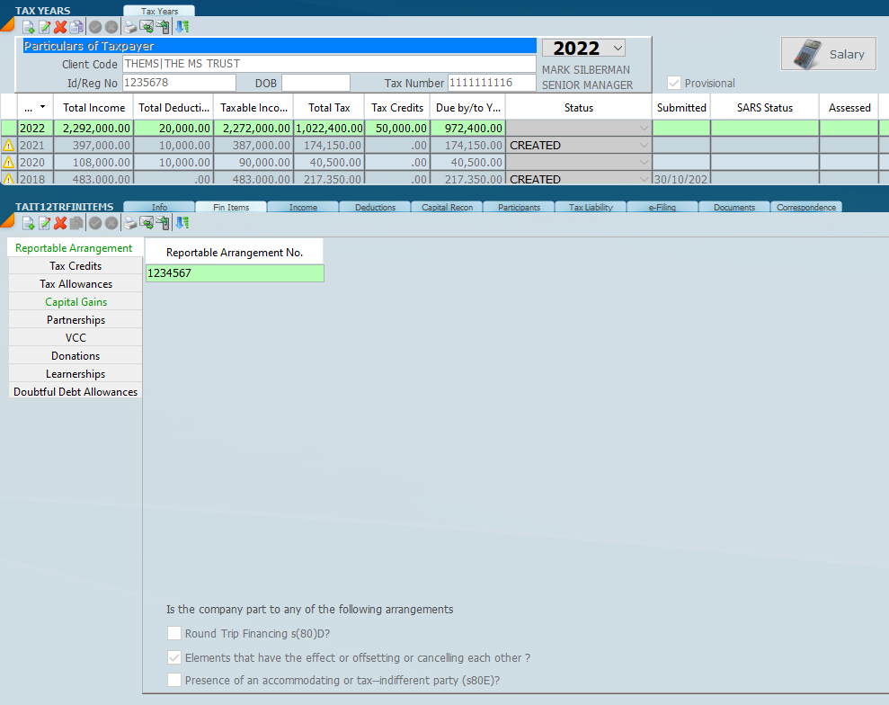The height and width of the screenshot is (705, 889).
Task: Open the Status dropdown in the 2022 row
Action: click(643, 129)
